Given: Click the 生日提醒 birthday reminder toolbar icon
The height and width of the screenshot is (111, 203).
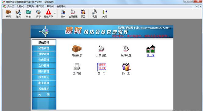Looking at the screenshot, I should click(x=73, y=13).
